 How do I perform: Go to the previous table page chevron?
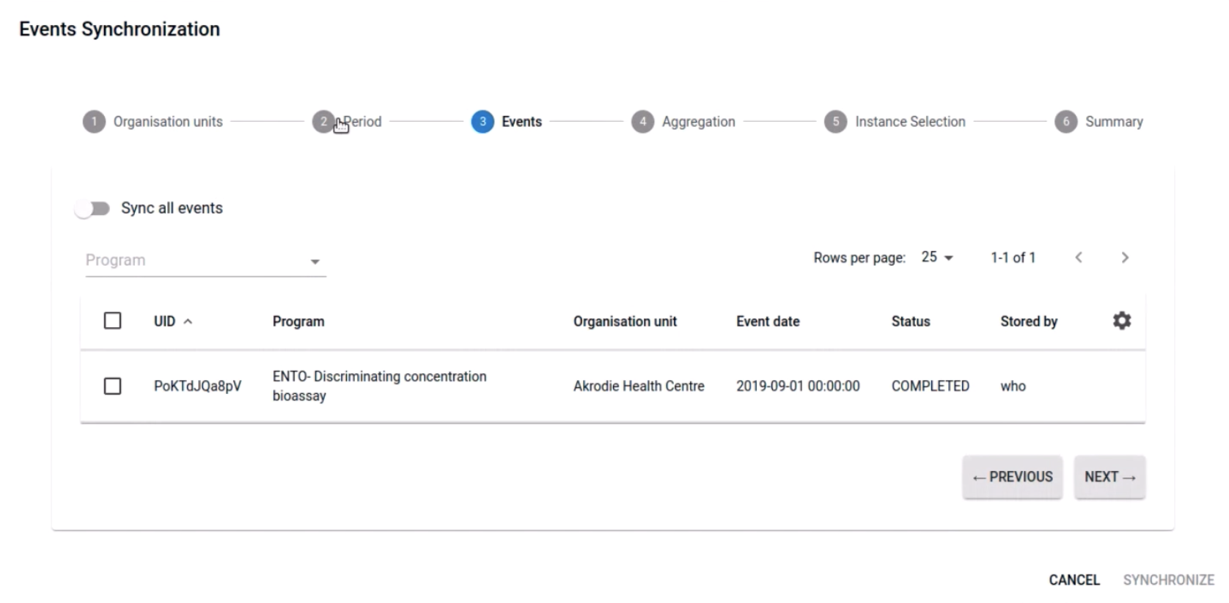(1079, 257)
